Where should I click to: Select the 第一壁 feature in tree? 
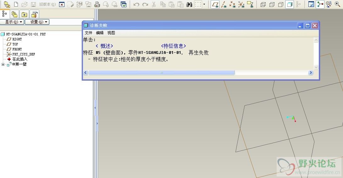17,64
